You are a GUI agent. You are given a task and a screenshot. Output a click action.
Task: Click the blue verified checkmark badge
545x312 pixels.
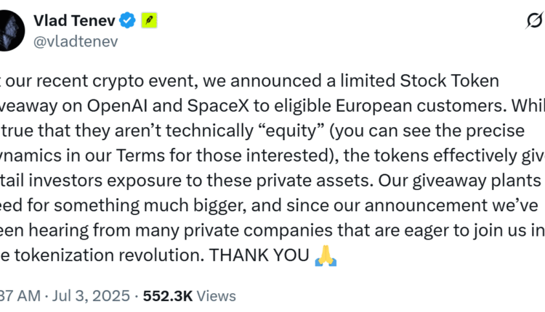128,21
